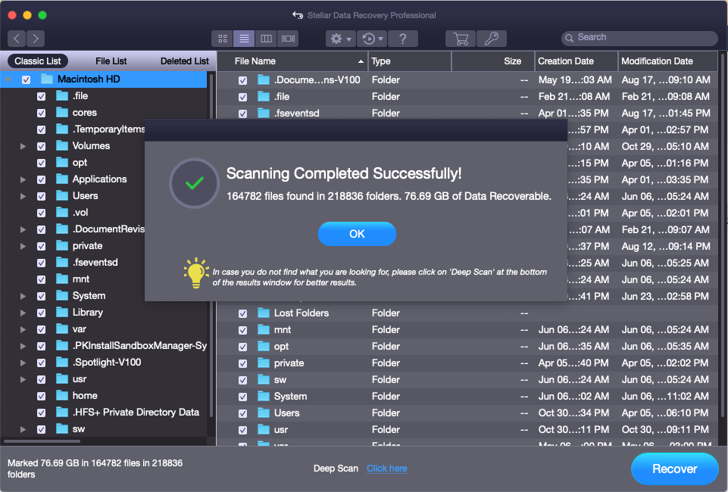Expand the private folder in tree
The width and height of the screenshot is (728, 492).
(x=23, y=246)
